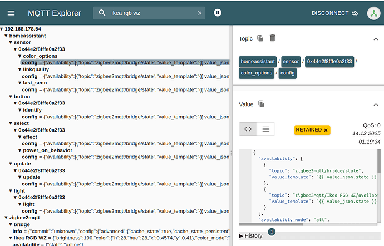The width and height of the screenshot is (384, 246).
Task: Collapse the Value panel section
Action: point(375,104)
